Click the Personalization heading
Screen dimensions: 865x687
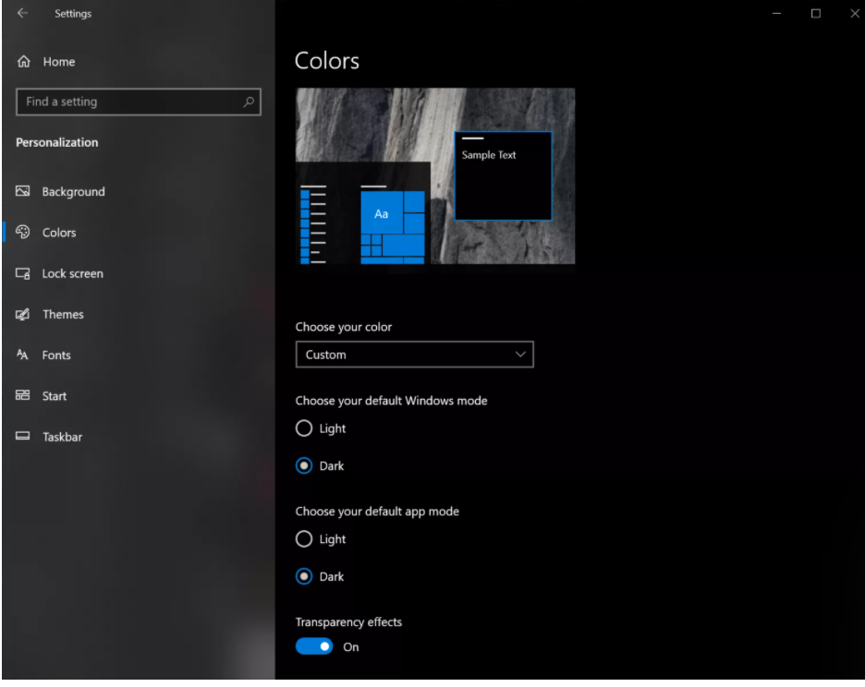(x=56, y=142)
